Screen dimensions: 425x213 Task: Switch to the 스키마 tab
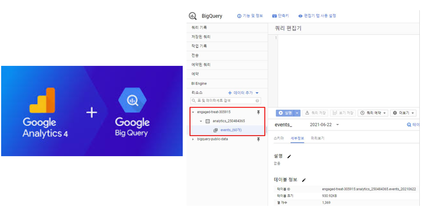(279, 138)
